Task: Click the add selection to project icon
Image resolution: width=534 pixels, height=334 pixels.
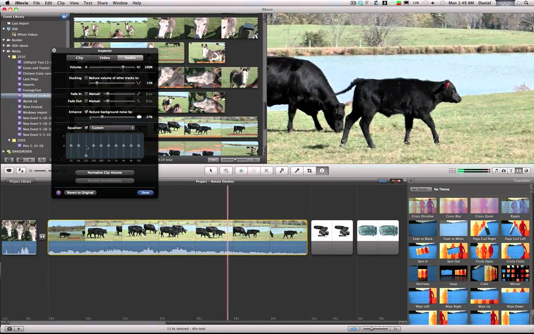Action: point(225,171)
